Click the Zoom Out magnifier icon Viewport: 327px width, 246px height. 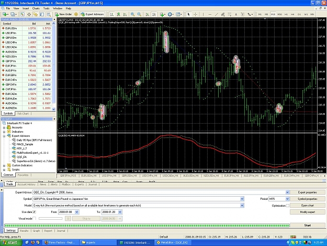pos(139,14)
